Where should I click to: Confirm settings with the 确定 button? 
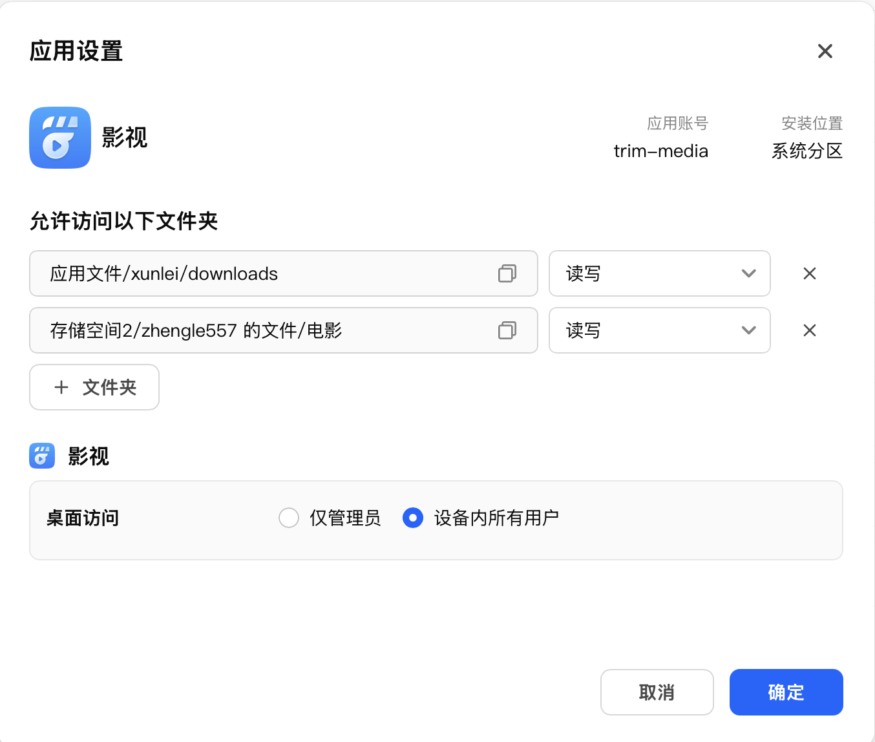click(x=786, y=692)
